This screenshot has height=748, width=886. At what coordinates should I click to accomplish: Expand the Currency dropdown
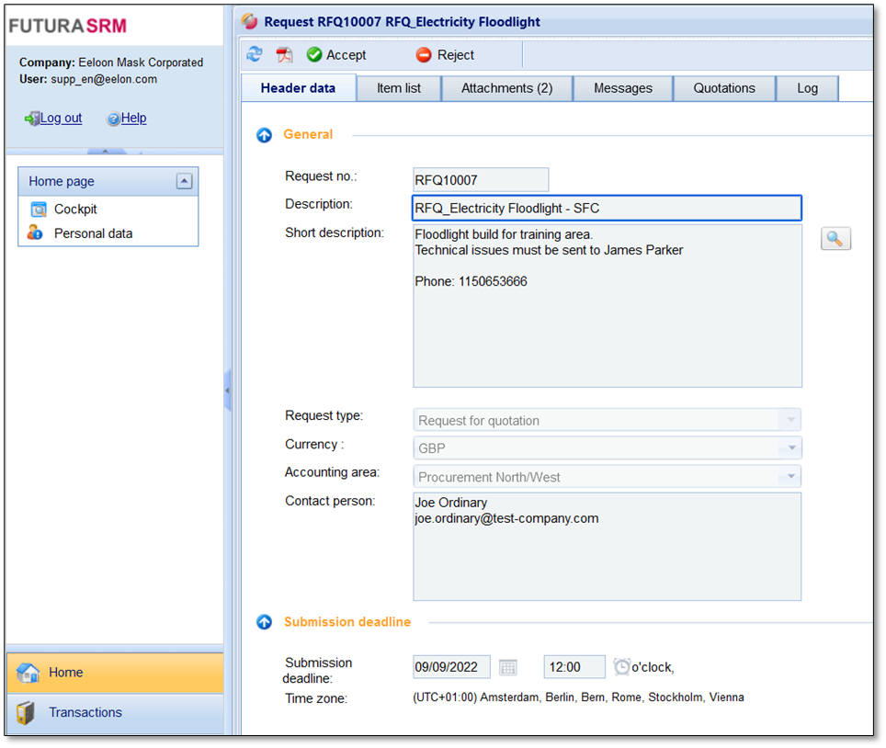click(x=789, y=448)
